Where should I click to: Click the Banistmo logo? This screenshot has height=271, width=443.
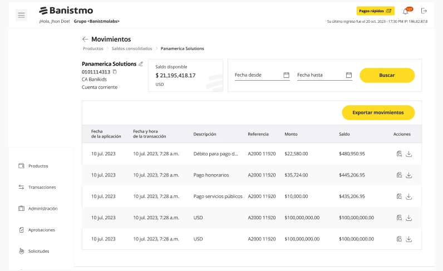tap(66, 11)
